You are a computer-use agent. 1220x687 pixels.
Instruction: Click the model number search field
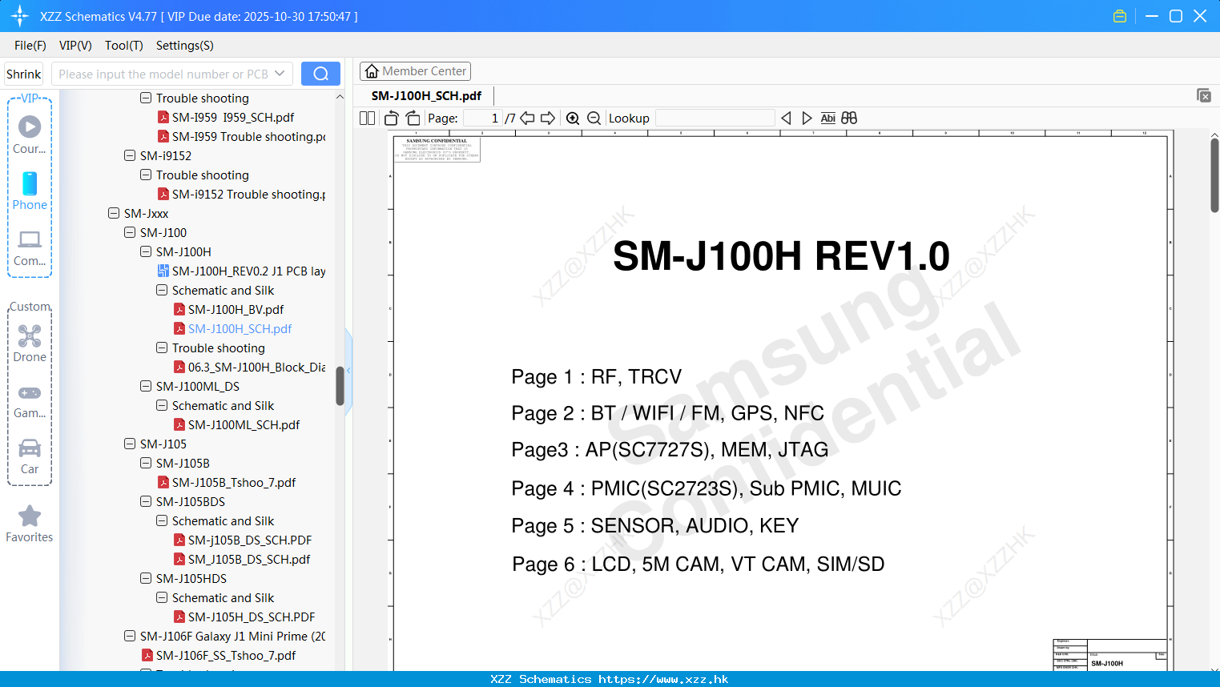[x=163, y=74]
